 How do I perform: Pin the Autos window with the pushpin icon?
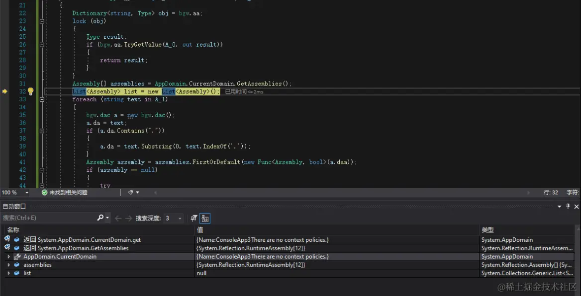point(568,207)
